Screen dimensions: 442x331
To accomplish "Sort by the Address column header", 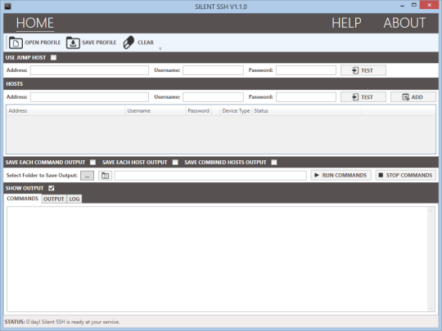I will coord(66,110).
